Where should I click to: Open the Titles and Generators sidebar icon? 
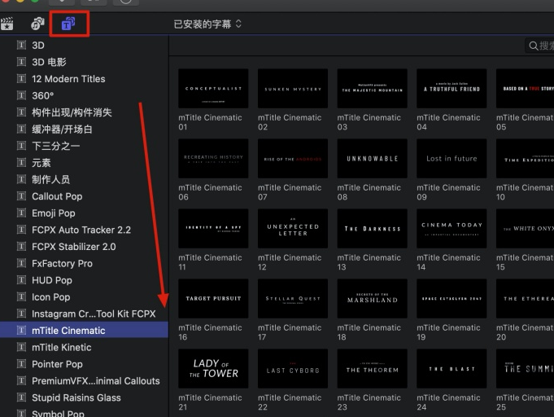(x=68, y=24)
